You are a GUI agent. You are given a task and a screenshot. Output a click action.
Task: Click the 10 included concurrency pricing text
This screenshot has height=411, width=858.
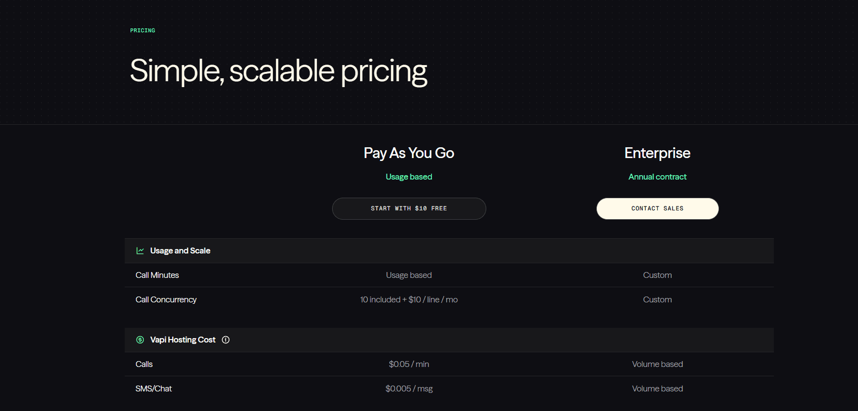pyautogui.click(x=409, y=299)
